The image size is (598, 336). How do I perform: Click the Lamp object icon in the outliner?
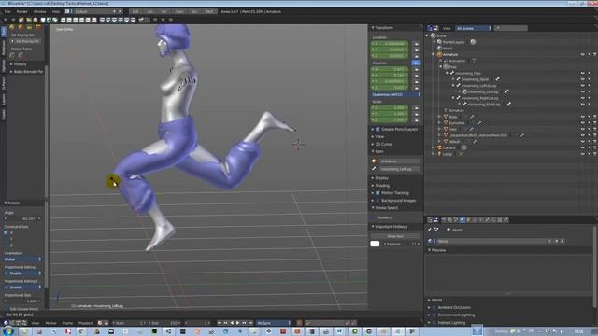439,153
